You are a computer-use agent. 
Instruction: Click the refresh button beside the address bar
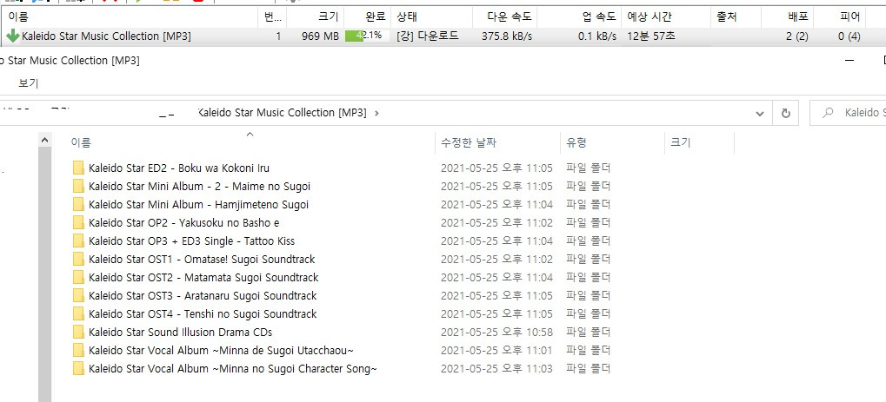coord(785,114)
